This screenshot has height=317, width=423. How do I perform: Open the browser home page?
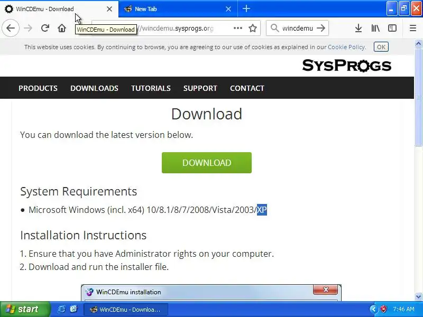point(62,28)
